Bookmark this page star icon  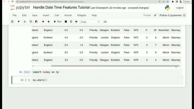[168, 2]
